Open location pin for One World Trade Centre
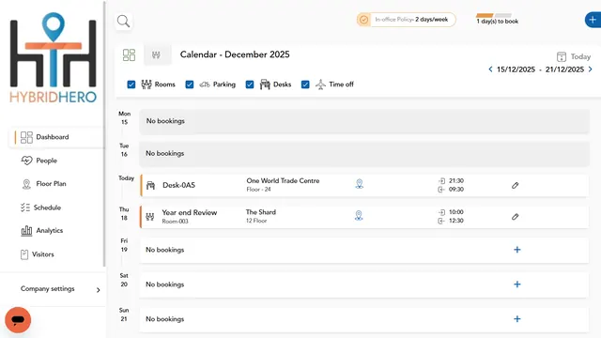Image resolution: width=601 pixels, height=338 pixels. [x=359, y=184]
